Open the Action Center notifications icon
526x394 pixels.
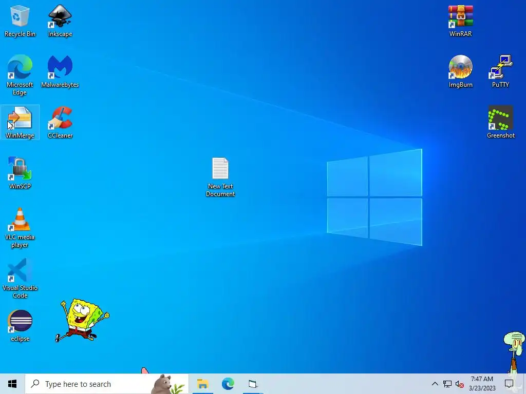pos(509,384)
